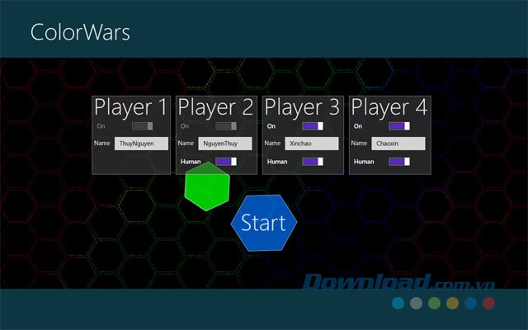Enable the Player 1 On switch
This screenshot has width=528, height=330.
pos(143,126)
